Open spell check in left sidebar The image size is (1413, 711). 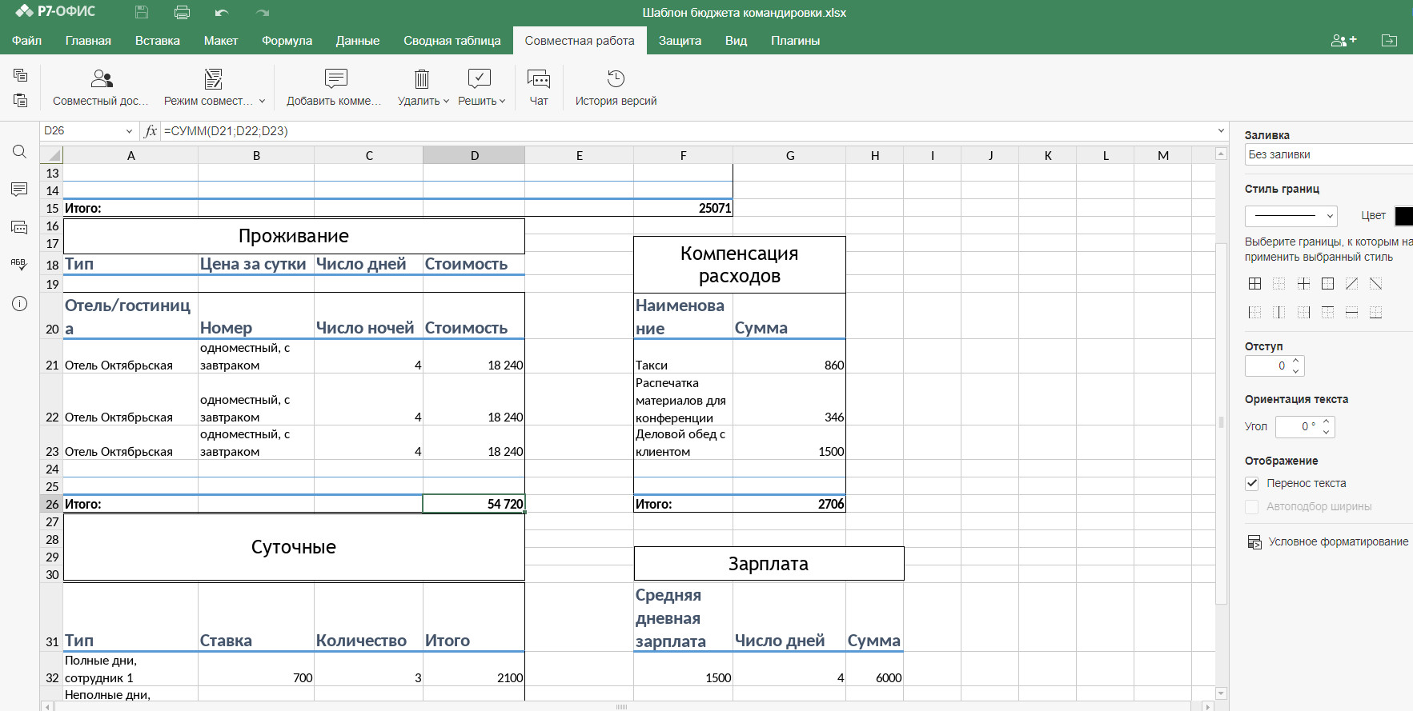click(x=20, y=265)
